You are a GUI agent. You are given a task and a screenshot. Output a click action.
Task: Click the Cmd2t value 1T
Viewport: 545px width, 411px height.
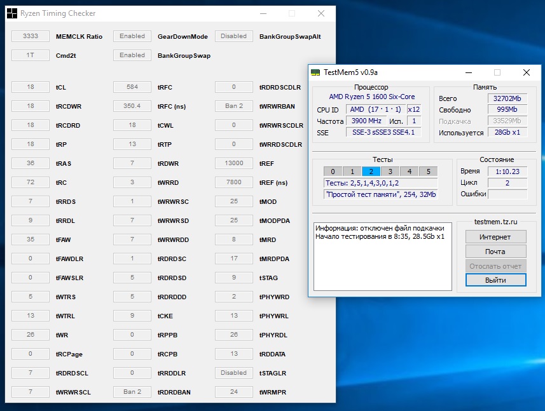click(x=31, y=55)
